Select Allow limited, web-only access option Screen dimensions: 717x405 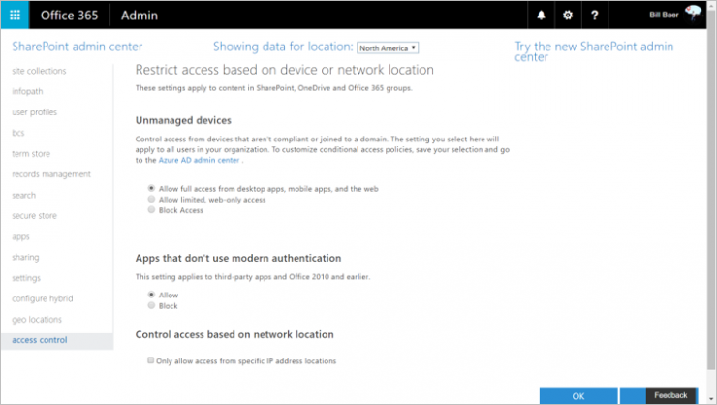point(151,199)
